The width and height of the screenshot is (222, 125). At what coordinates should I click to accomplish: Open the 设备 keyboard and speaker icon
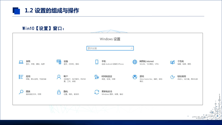point(59,62)
